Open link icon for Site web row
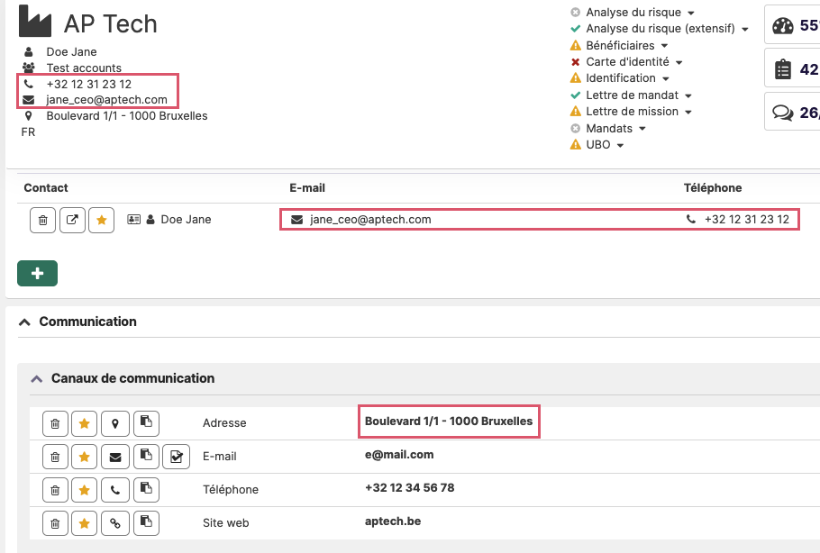The width and height of the screenshot is (820, 553). (x=115, y=523)
